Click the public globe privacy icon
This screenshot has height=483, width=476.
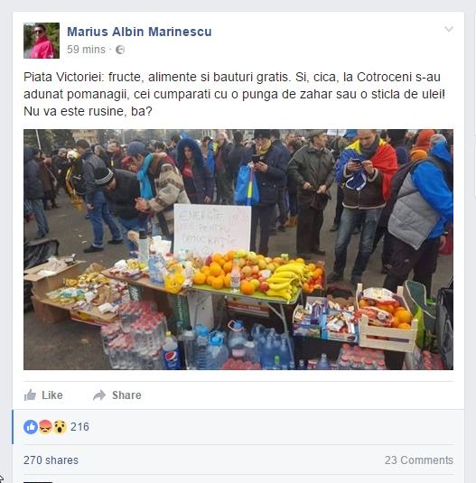click(120, 50)
